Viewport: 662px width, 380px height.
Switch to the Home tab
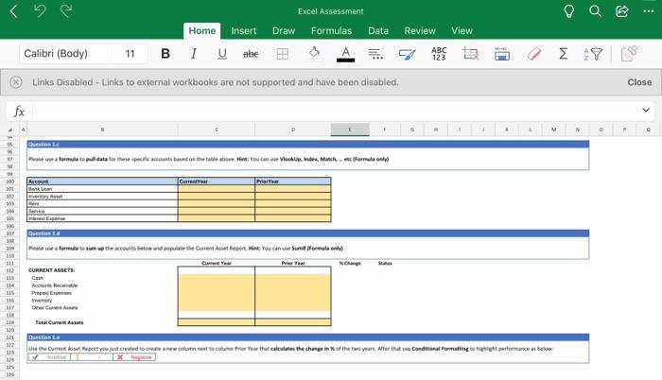coord(201,31)
